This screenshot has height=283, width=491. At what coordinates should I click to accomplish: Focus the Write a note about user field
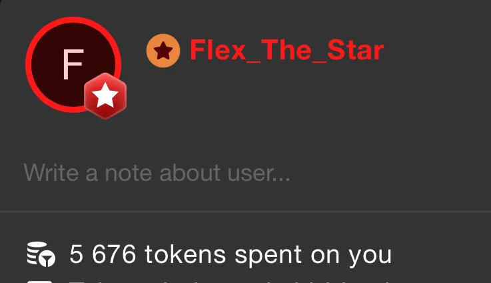coord(245,173)
